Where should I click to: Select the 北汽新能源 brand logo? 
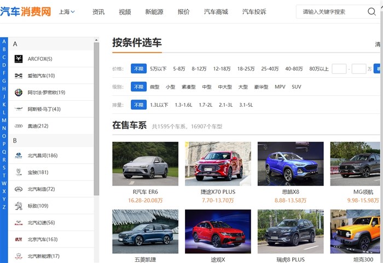coord(19,256)
